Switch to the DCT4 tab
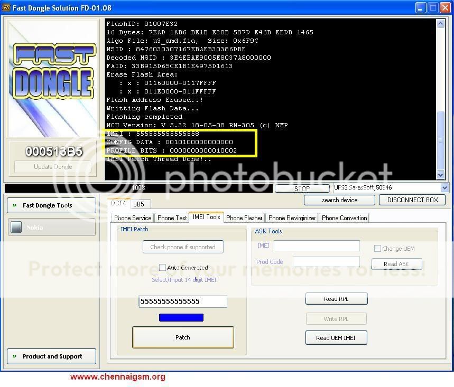454x387 pixels. [119, 203]
